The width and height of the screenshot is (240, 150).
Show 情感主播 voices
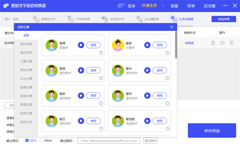pyautogui.click(x=26, y=87)
